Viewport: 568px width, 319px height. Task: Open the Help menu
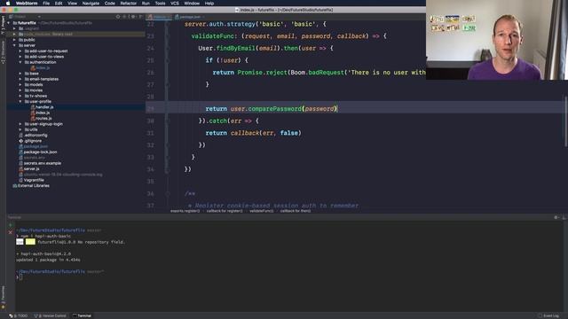209,4
